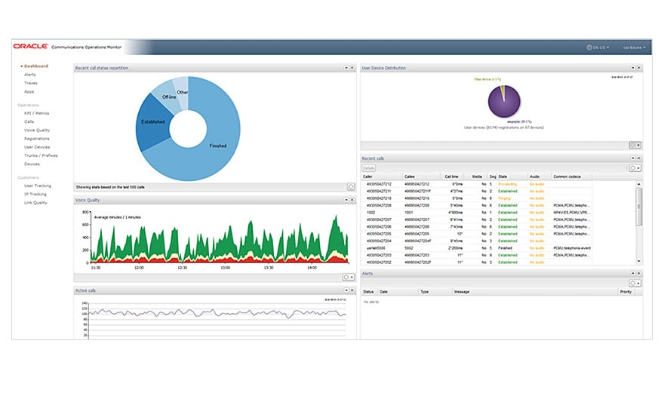This screenshot has width=664, height=402.
Task: Close the User Device Distribution panel
Action: click(638, 68)
